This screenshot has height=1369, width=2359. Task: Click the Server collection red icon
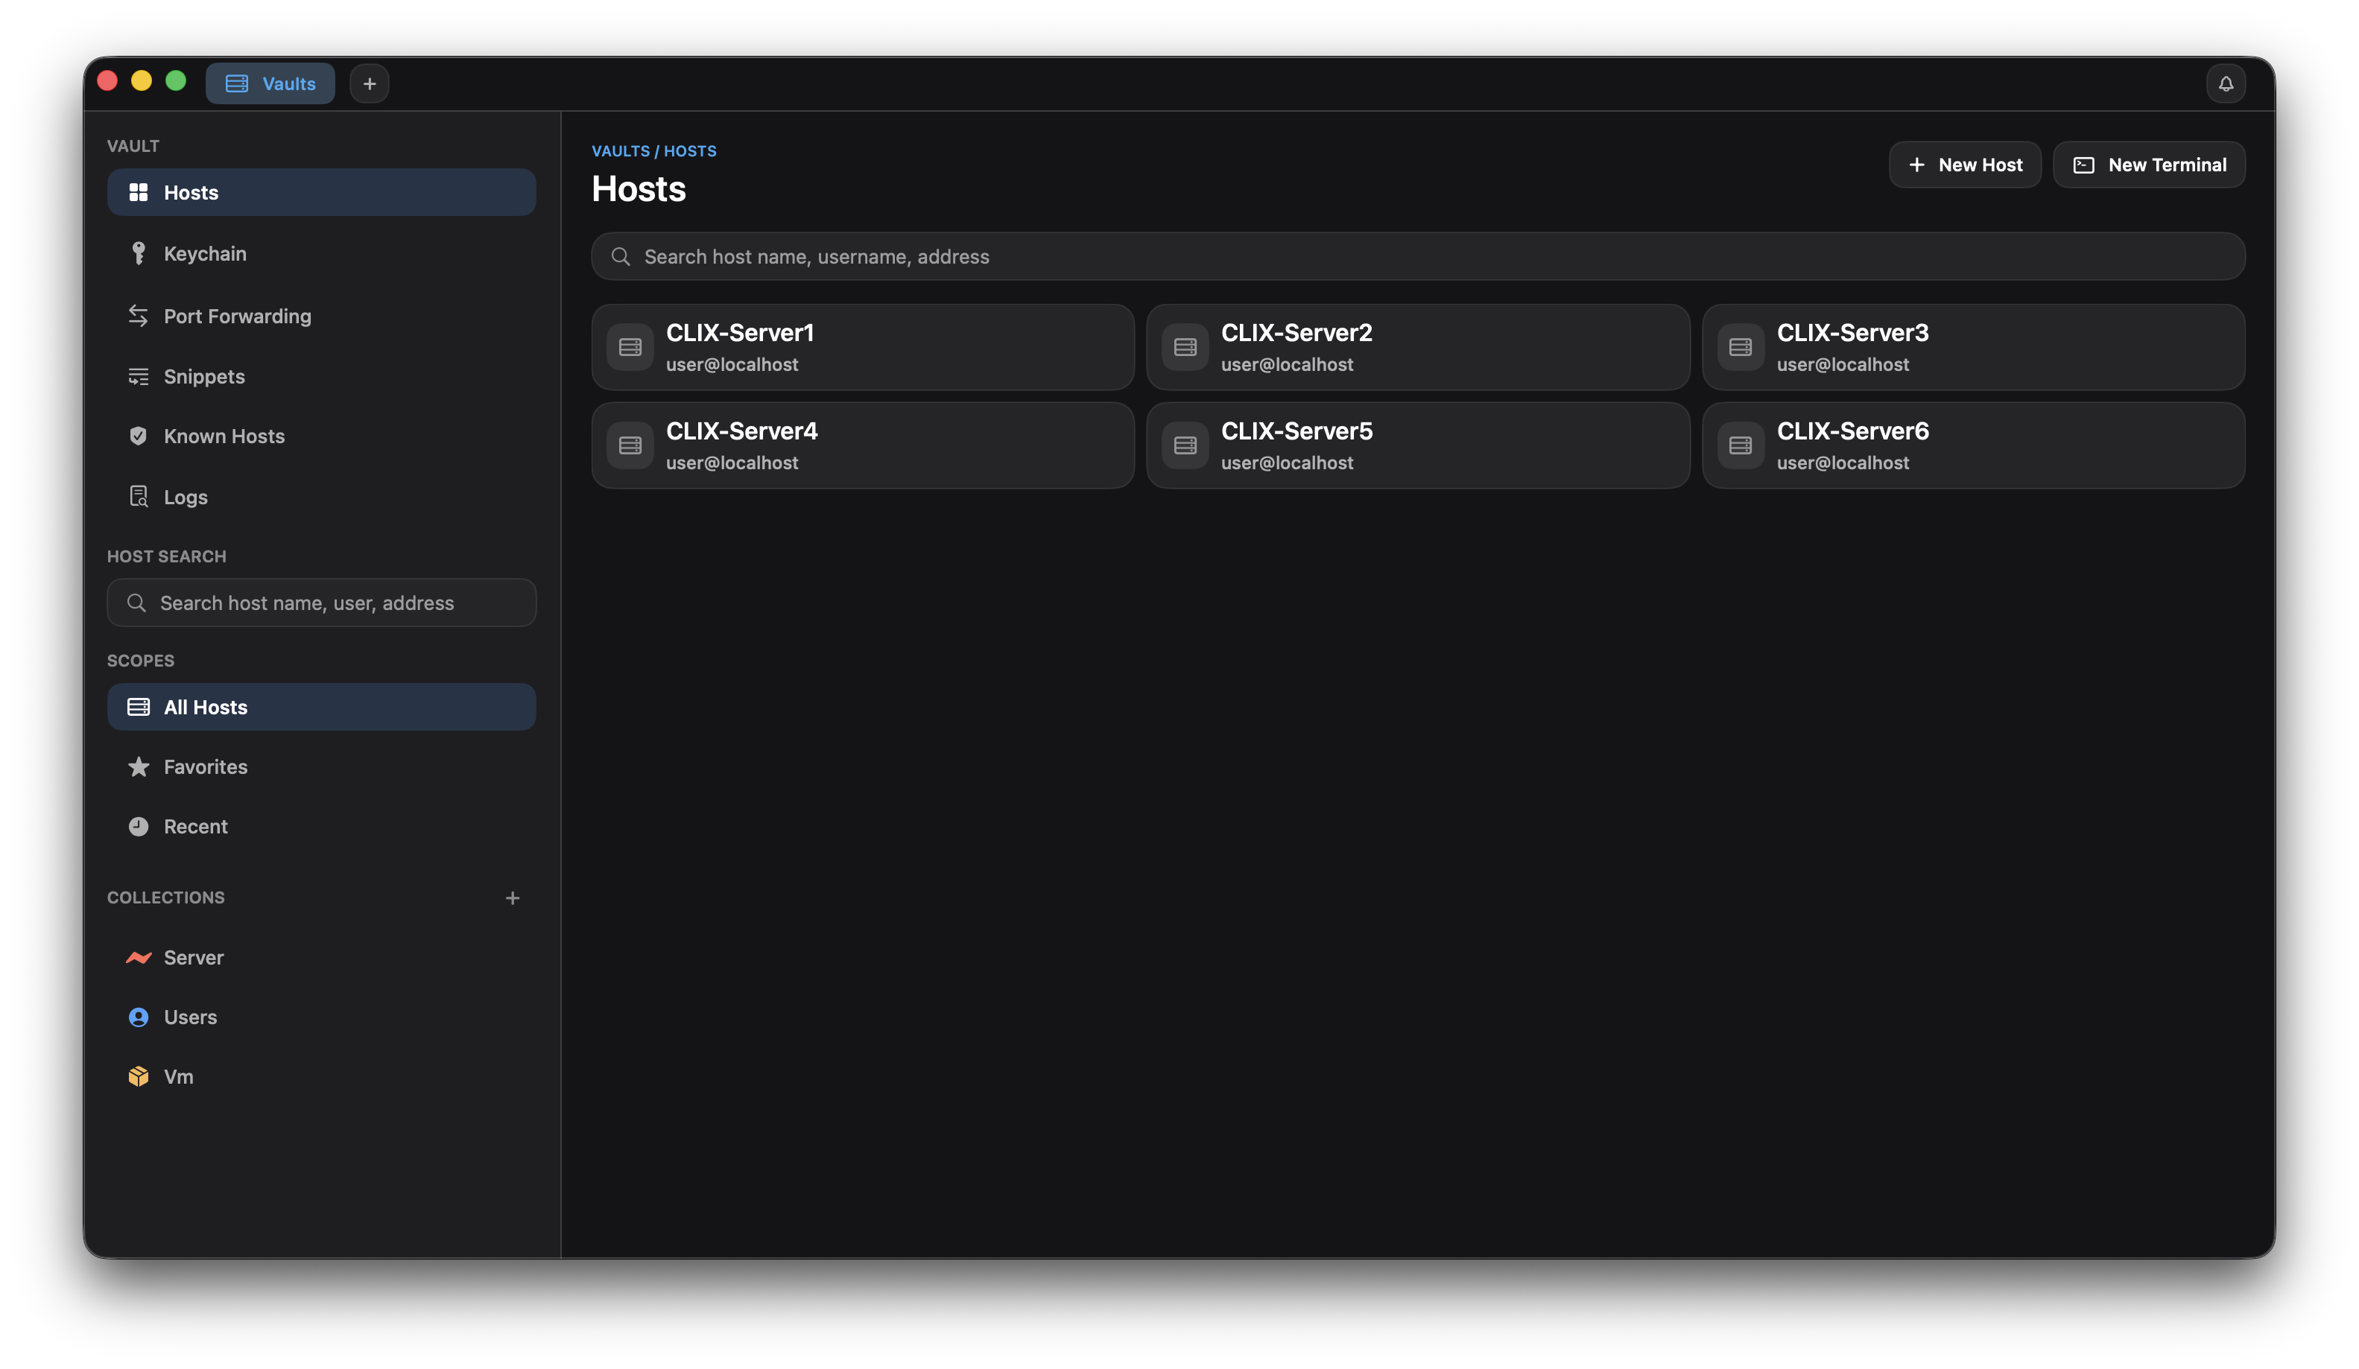(x=139, y=958)
